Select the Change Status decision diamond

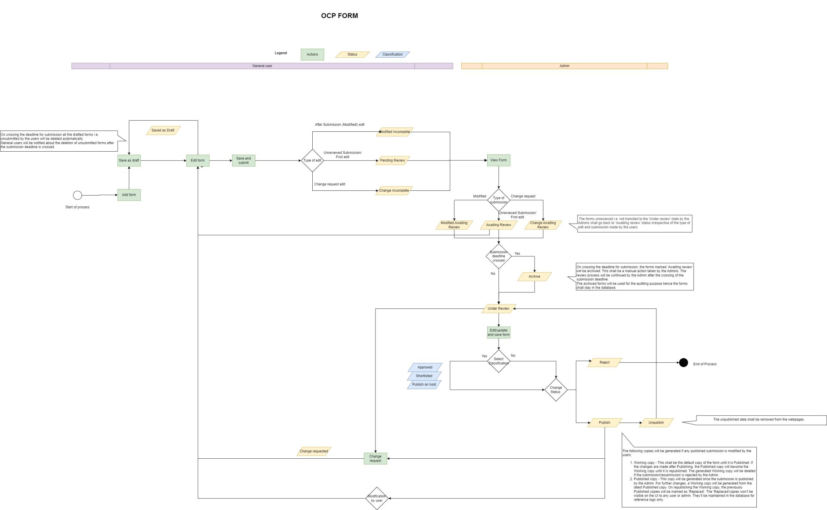pyautogui.click(x=556, y=390)
